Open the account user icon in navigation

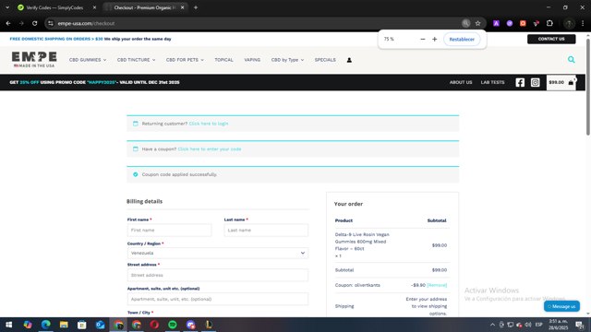pos(349,60)
